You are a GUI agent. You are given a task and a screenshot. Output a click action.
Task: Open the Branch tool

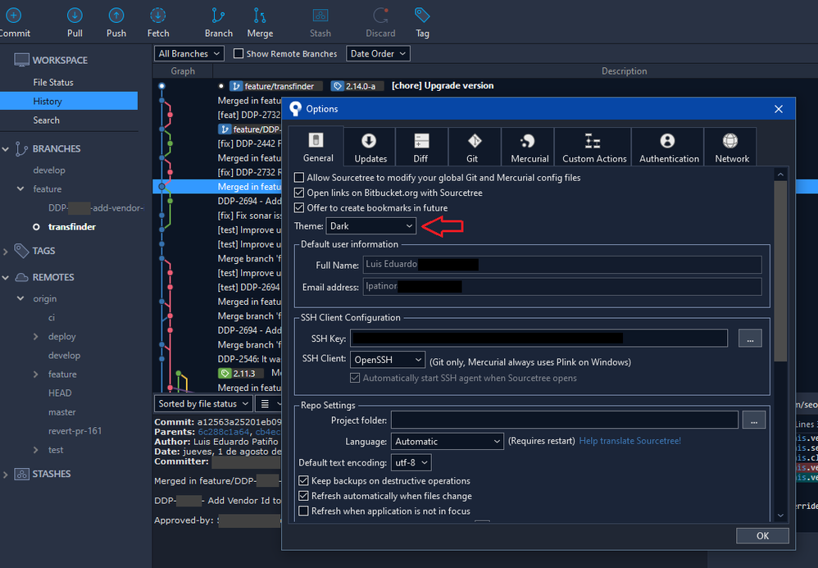218,21
